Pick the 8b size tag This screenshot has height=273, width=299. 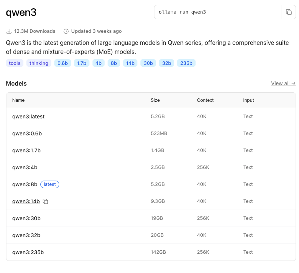tap(114, 63)
